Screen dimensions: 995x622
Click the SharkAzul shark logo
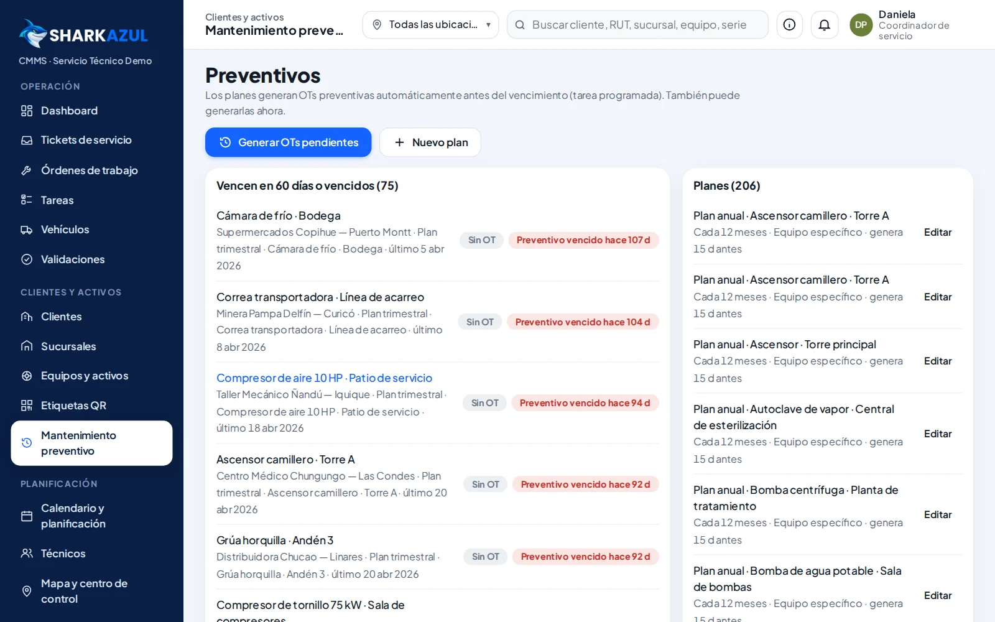click(x=33, y=34)
